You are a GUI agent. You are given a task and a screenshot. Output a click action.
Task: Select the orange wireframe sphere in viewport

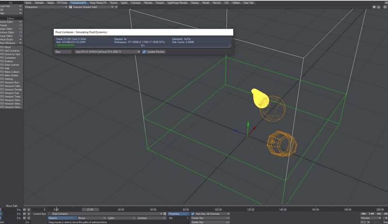click(273, 109)
